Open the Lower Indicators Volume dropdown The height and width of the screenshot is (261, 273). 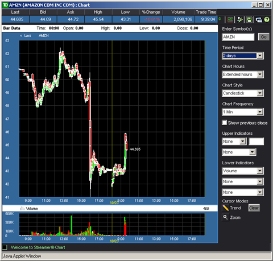coord(243,171)
